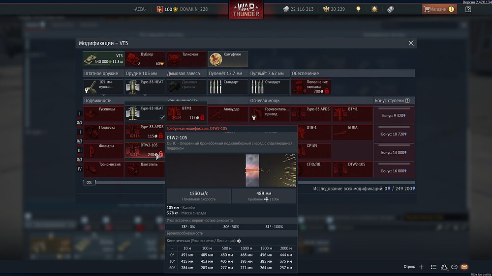Select the Авиаудар airstrike modification
492x276 pixels.
pyautogui.click(x=228, y=114)
